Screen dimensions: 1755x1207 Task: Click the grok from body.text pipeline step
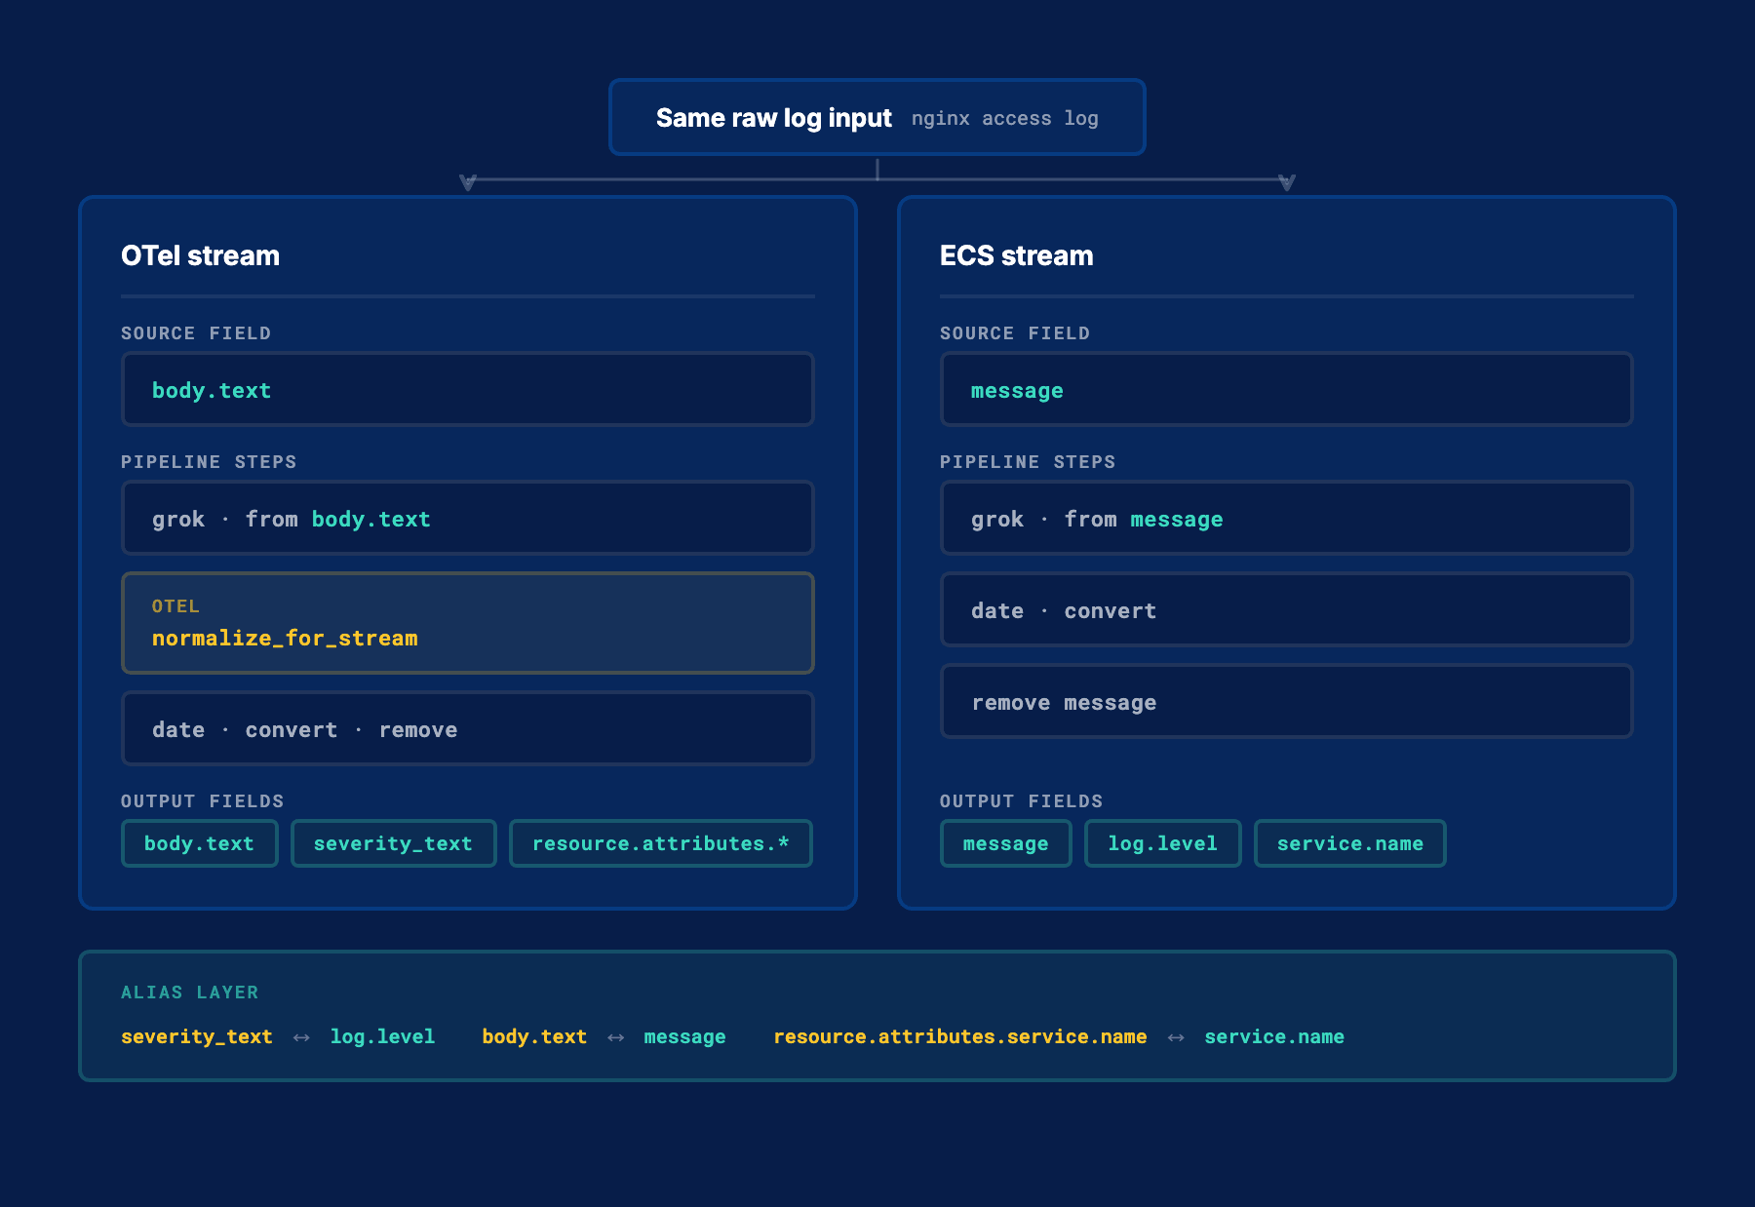pos(467,518)
